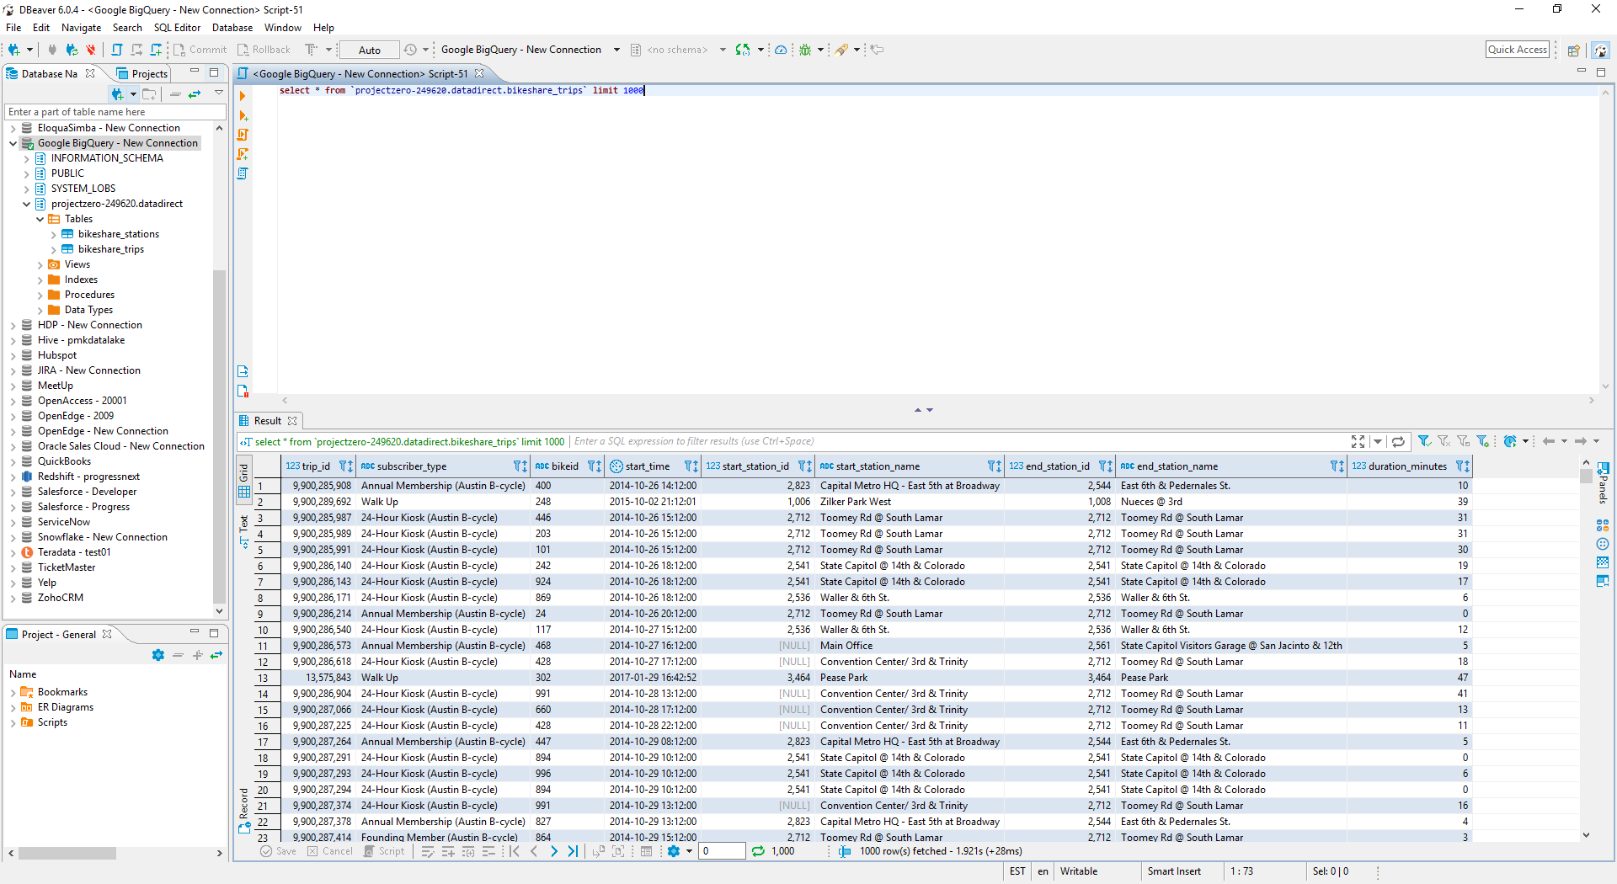Collapse the Google BigQuery connection node

(x=13, y=143)
